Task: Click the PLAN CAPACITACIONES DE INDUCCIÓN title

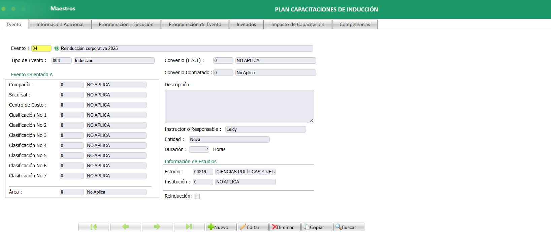Action: 326,9
